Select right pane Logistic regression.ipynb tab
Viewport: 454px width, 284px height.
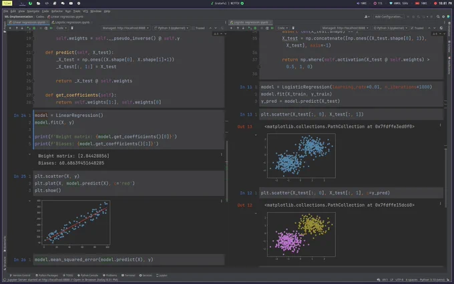click(251, 22)
